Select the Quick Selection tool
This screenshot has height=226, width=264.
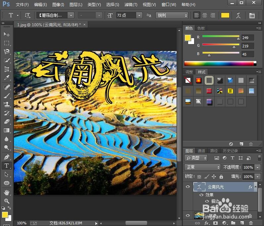click(x=7, y=60)
